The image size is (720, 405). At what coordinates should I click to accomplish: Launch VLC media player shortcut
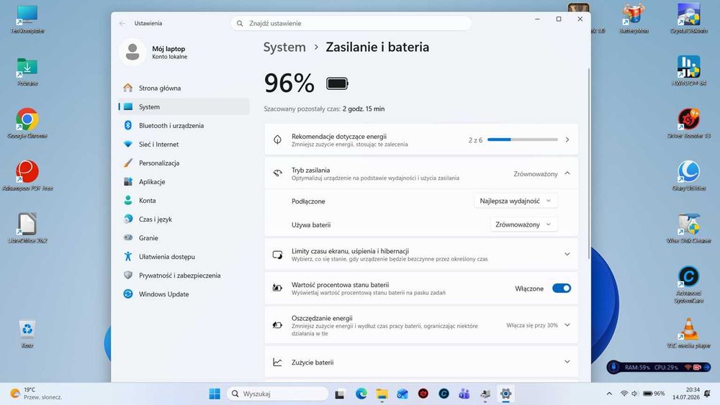[x=688, y=334]
